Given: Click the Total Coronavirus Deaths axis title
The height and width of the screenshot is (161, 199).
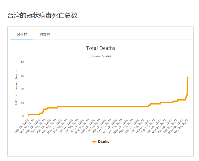Looking at the screenshot, I should (16, 89).
